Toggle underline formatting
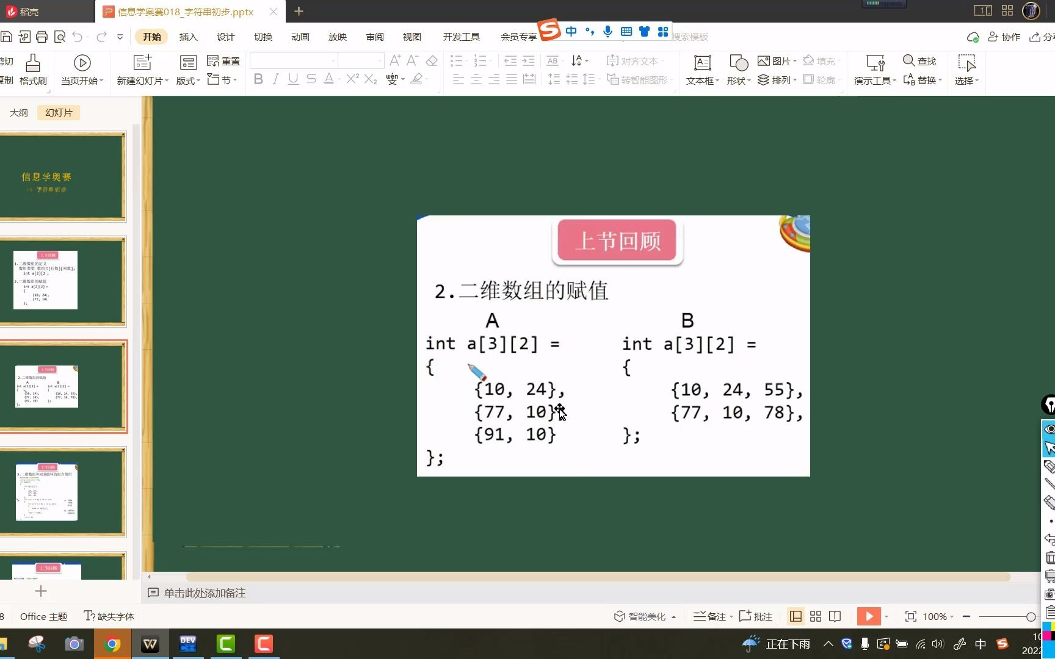The height and width of the screenshot is (659, 1055). pyautogui.click(x=293, y=79)
